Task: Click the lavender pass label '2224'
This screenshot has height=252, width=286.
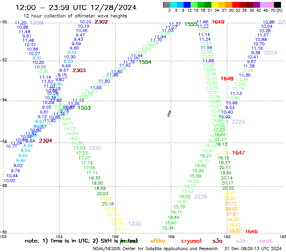Action: tap(271, 53)
